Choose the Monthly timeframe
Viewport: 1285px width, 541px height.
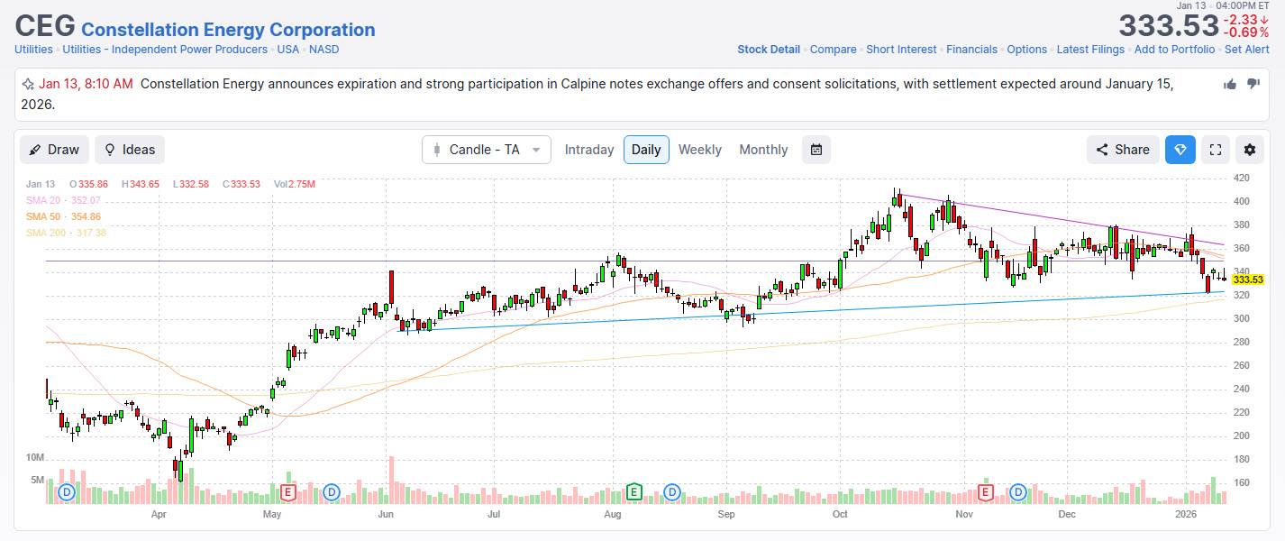[763, 150]
